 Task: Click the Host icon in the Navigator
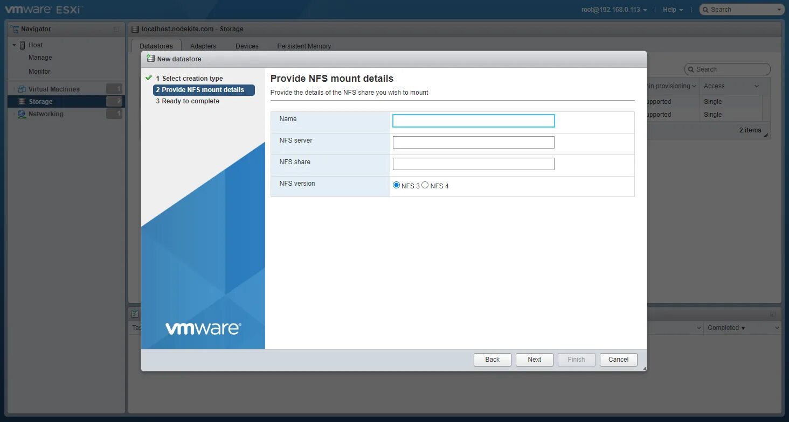pyautogui.click(x=22, y=45)
